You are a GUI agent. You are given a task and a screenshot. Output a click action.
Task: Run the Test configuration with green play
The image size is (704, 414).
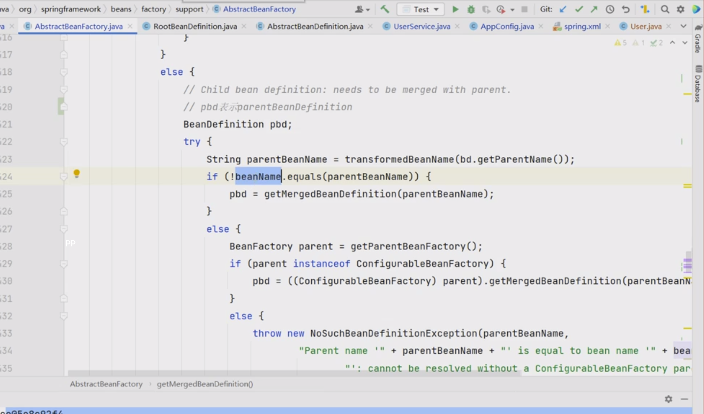pyautogui.click(x=455, y=9)
